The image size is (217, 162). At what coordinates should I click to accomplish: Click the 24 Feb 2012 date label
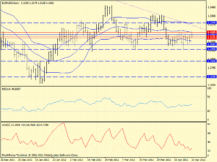(112, 160)
